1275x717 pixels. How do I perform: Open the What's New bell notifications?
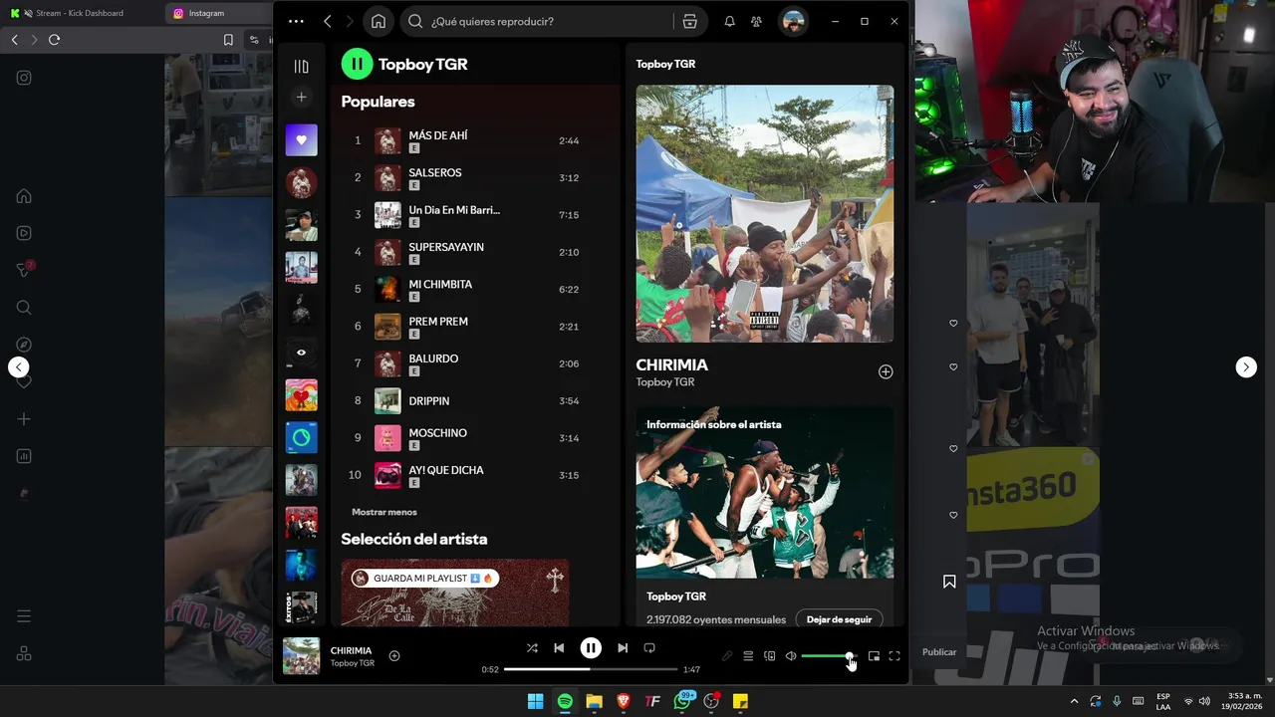tap(729, 21)
